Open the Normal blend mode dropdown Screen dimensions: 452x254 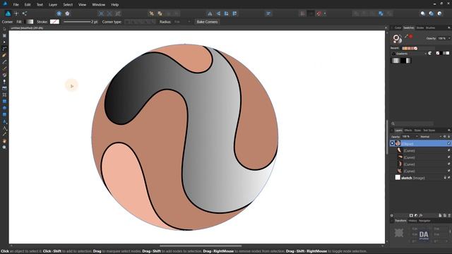coord(431,136)
